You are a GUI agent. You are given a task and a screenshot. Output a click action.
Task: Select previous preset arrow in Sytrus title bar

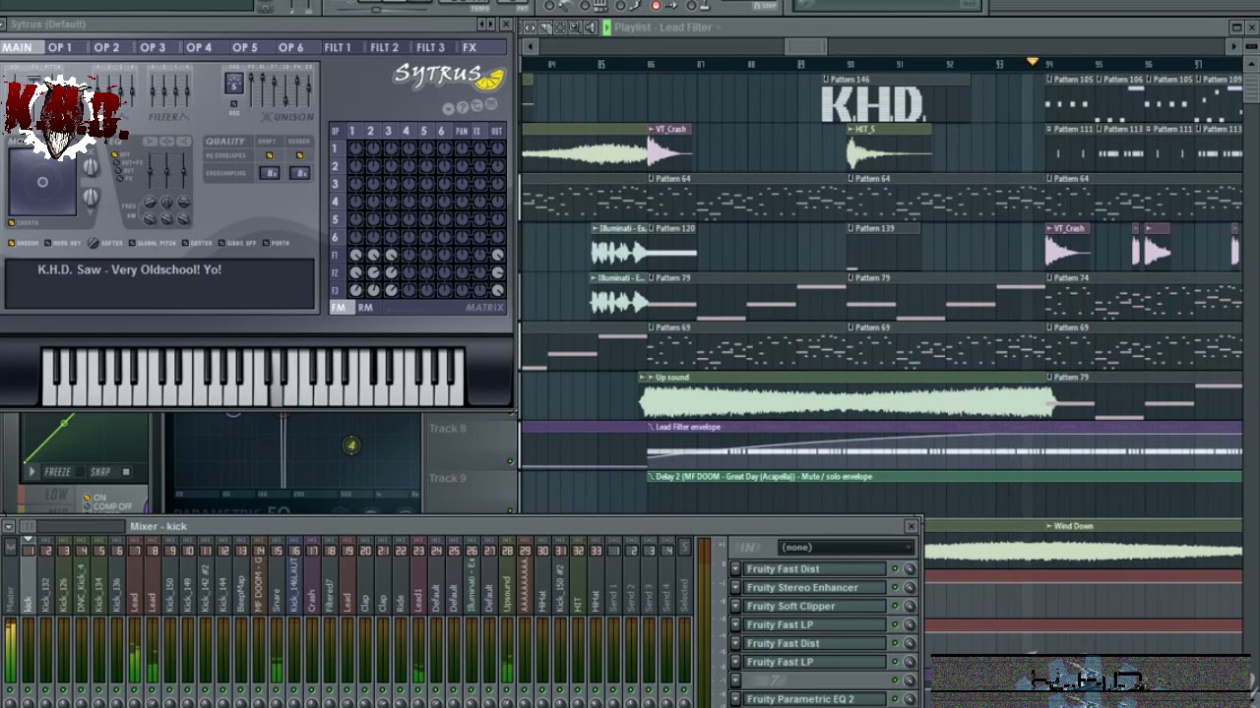481,24
